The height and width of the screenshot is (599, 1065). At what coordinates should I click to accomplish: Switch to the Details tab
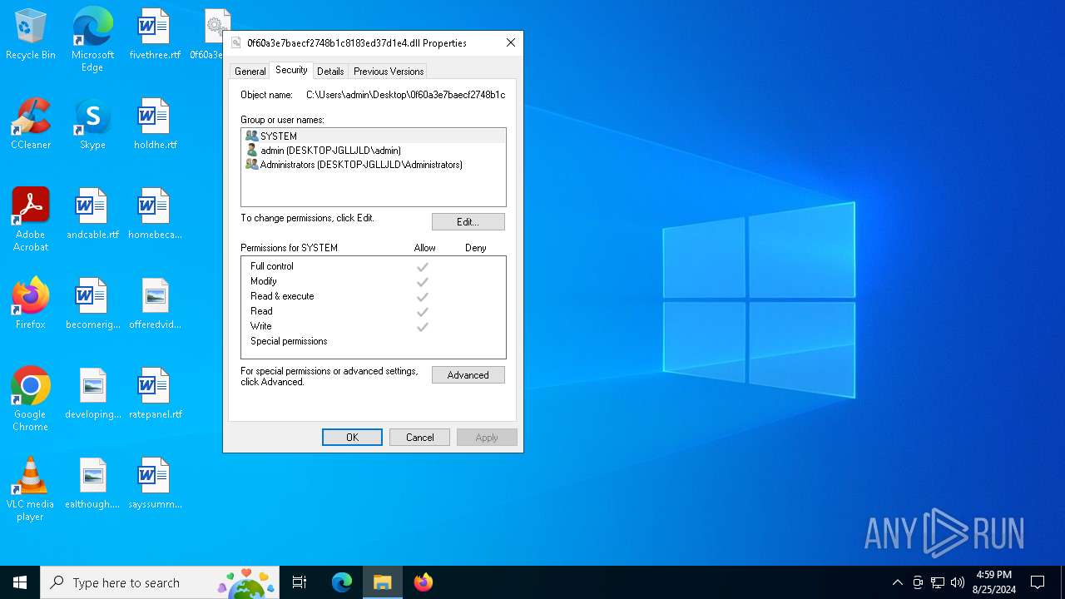330,72
